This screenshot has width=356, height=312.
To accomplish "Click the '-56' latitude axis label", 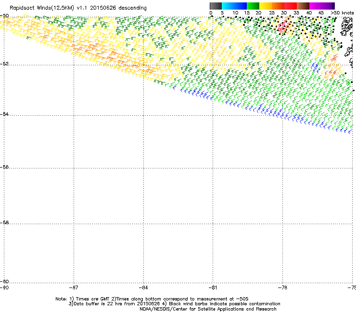I will [4, 167].
